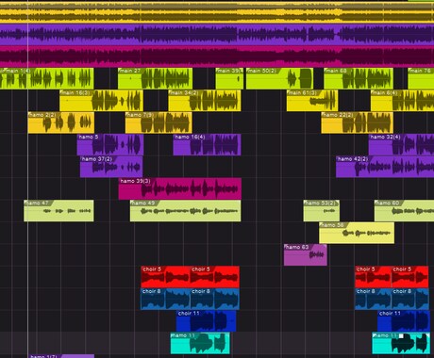Select the first blue 'choir 8' clip
The width and height of the screenshot is (434, 358).
[x=165, y=299]
